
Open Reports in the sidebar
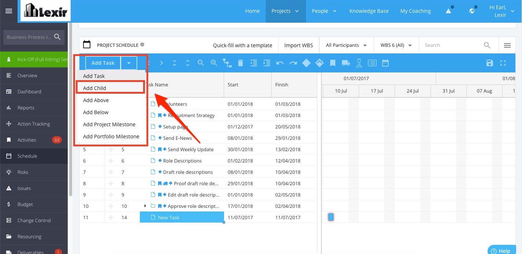pos(34,108)
